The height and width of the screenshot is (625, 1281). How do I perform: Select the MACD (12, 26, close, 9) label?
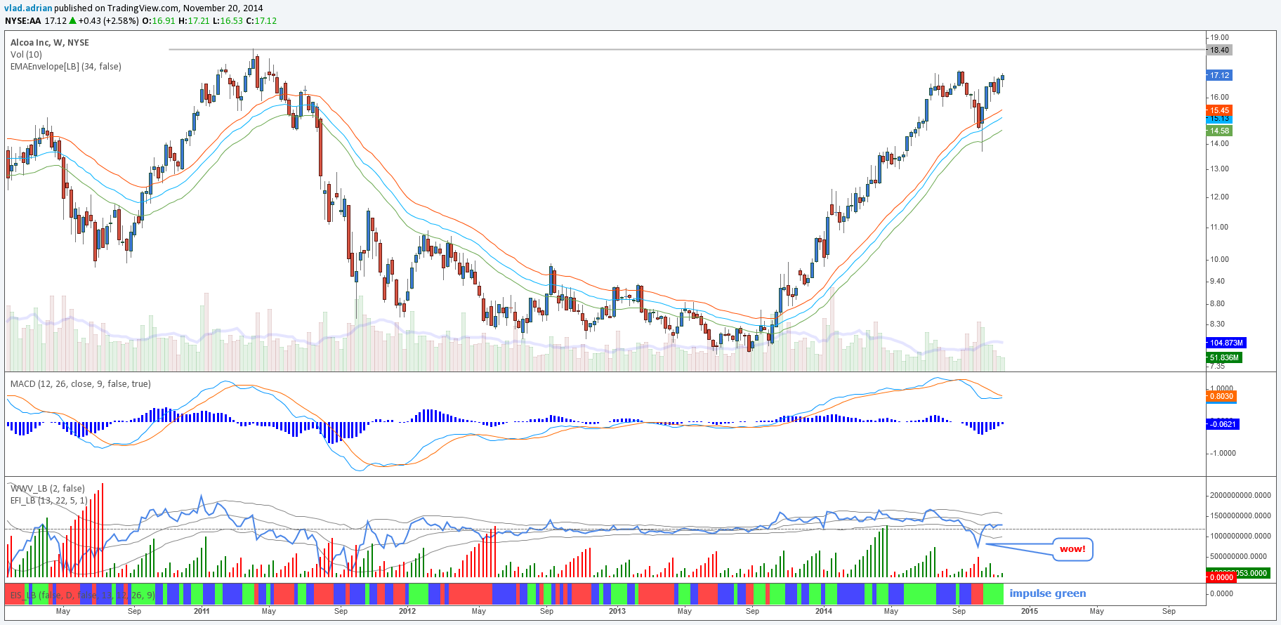coord(80,384)
